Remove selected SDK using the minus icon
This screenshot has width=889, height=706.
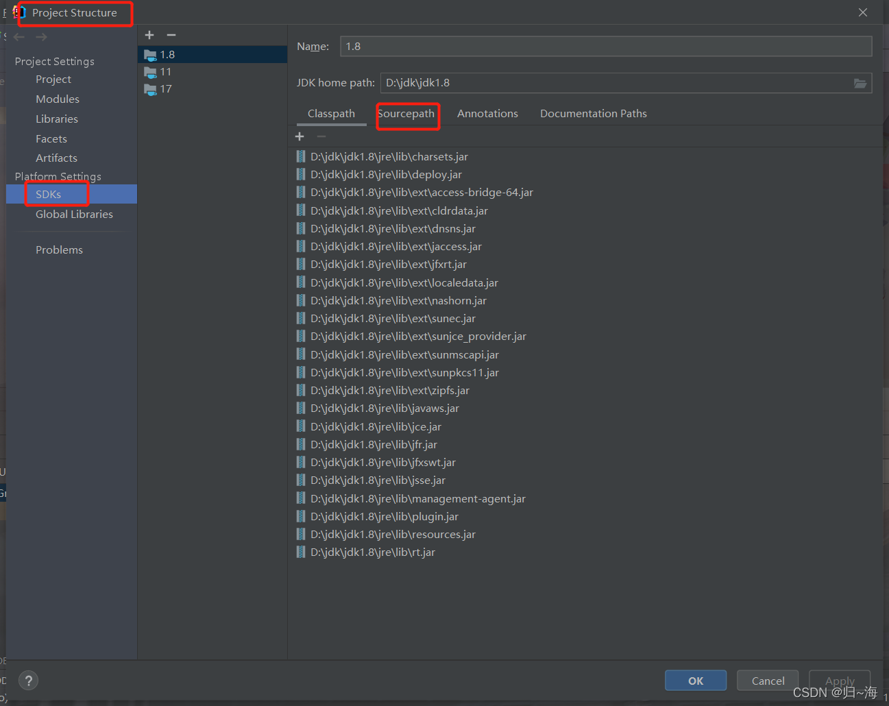[x=171, y=34]
